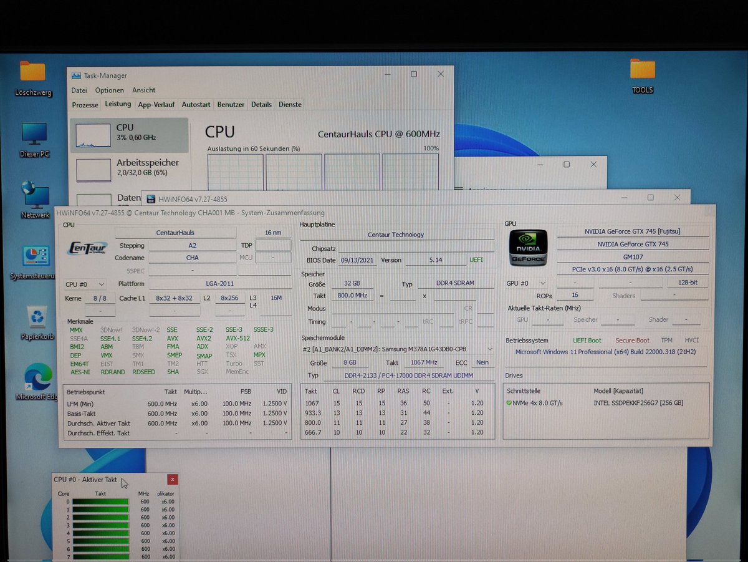Click the ROPs value 16 field
The image size is (748, 562).
574,296
